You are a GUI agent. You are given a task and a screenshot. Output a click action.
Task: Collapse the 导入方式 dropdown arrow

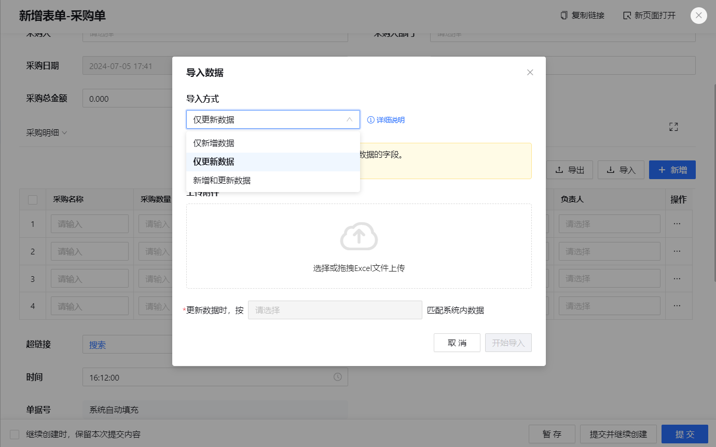[349, 119]
